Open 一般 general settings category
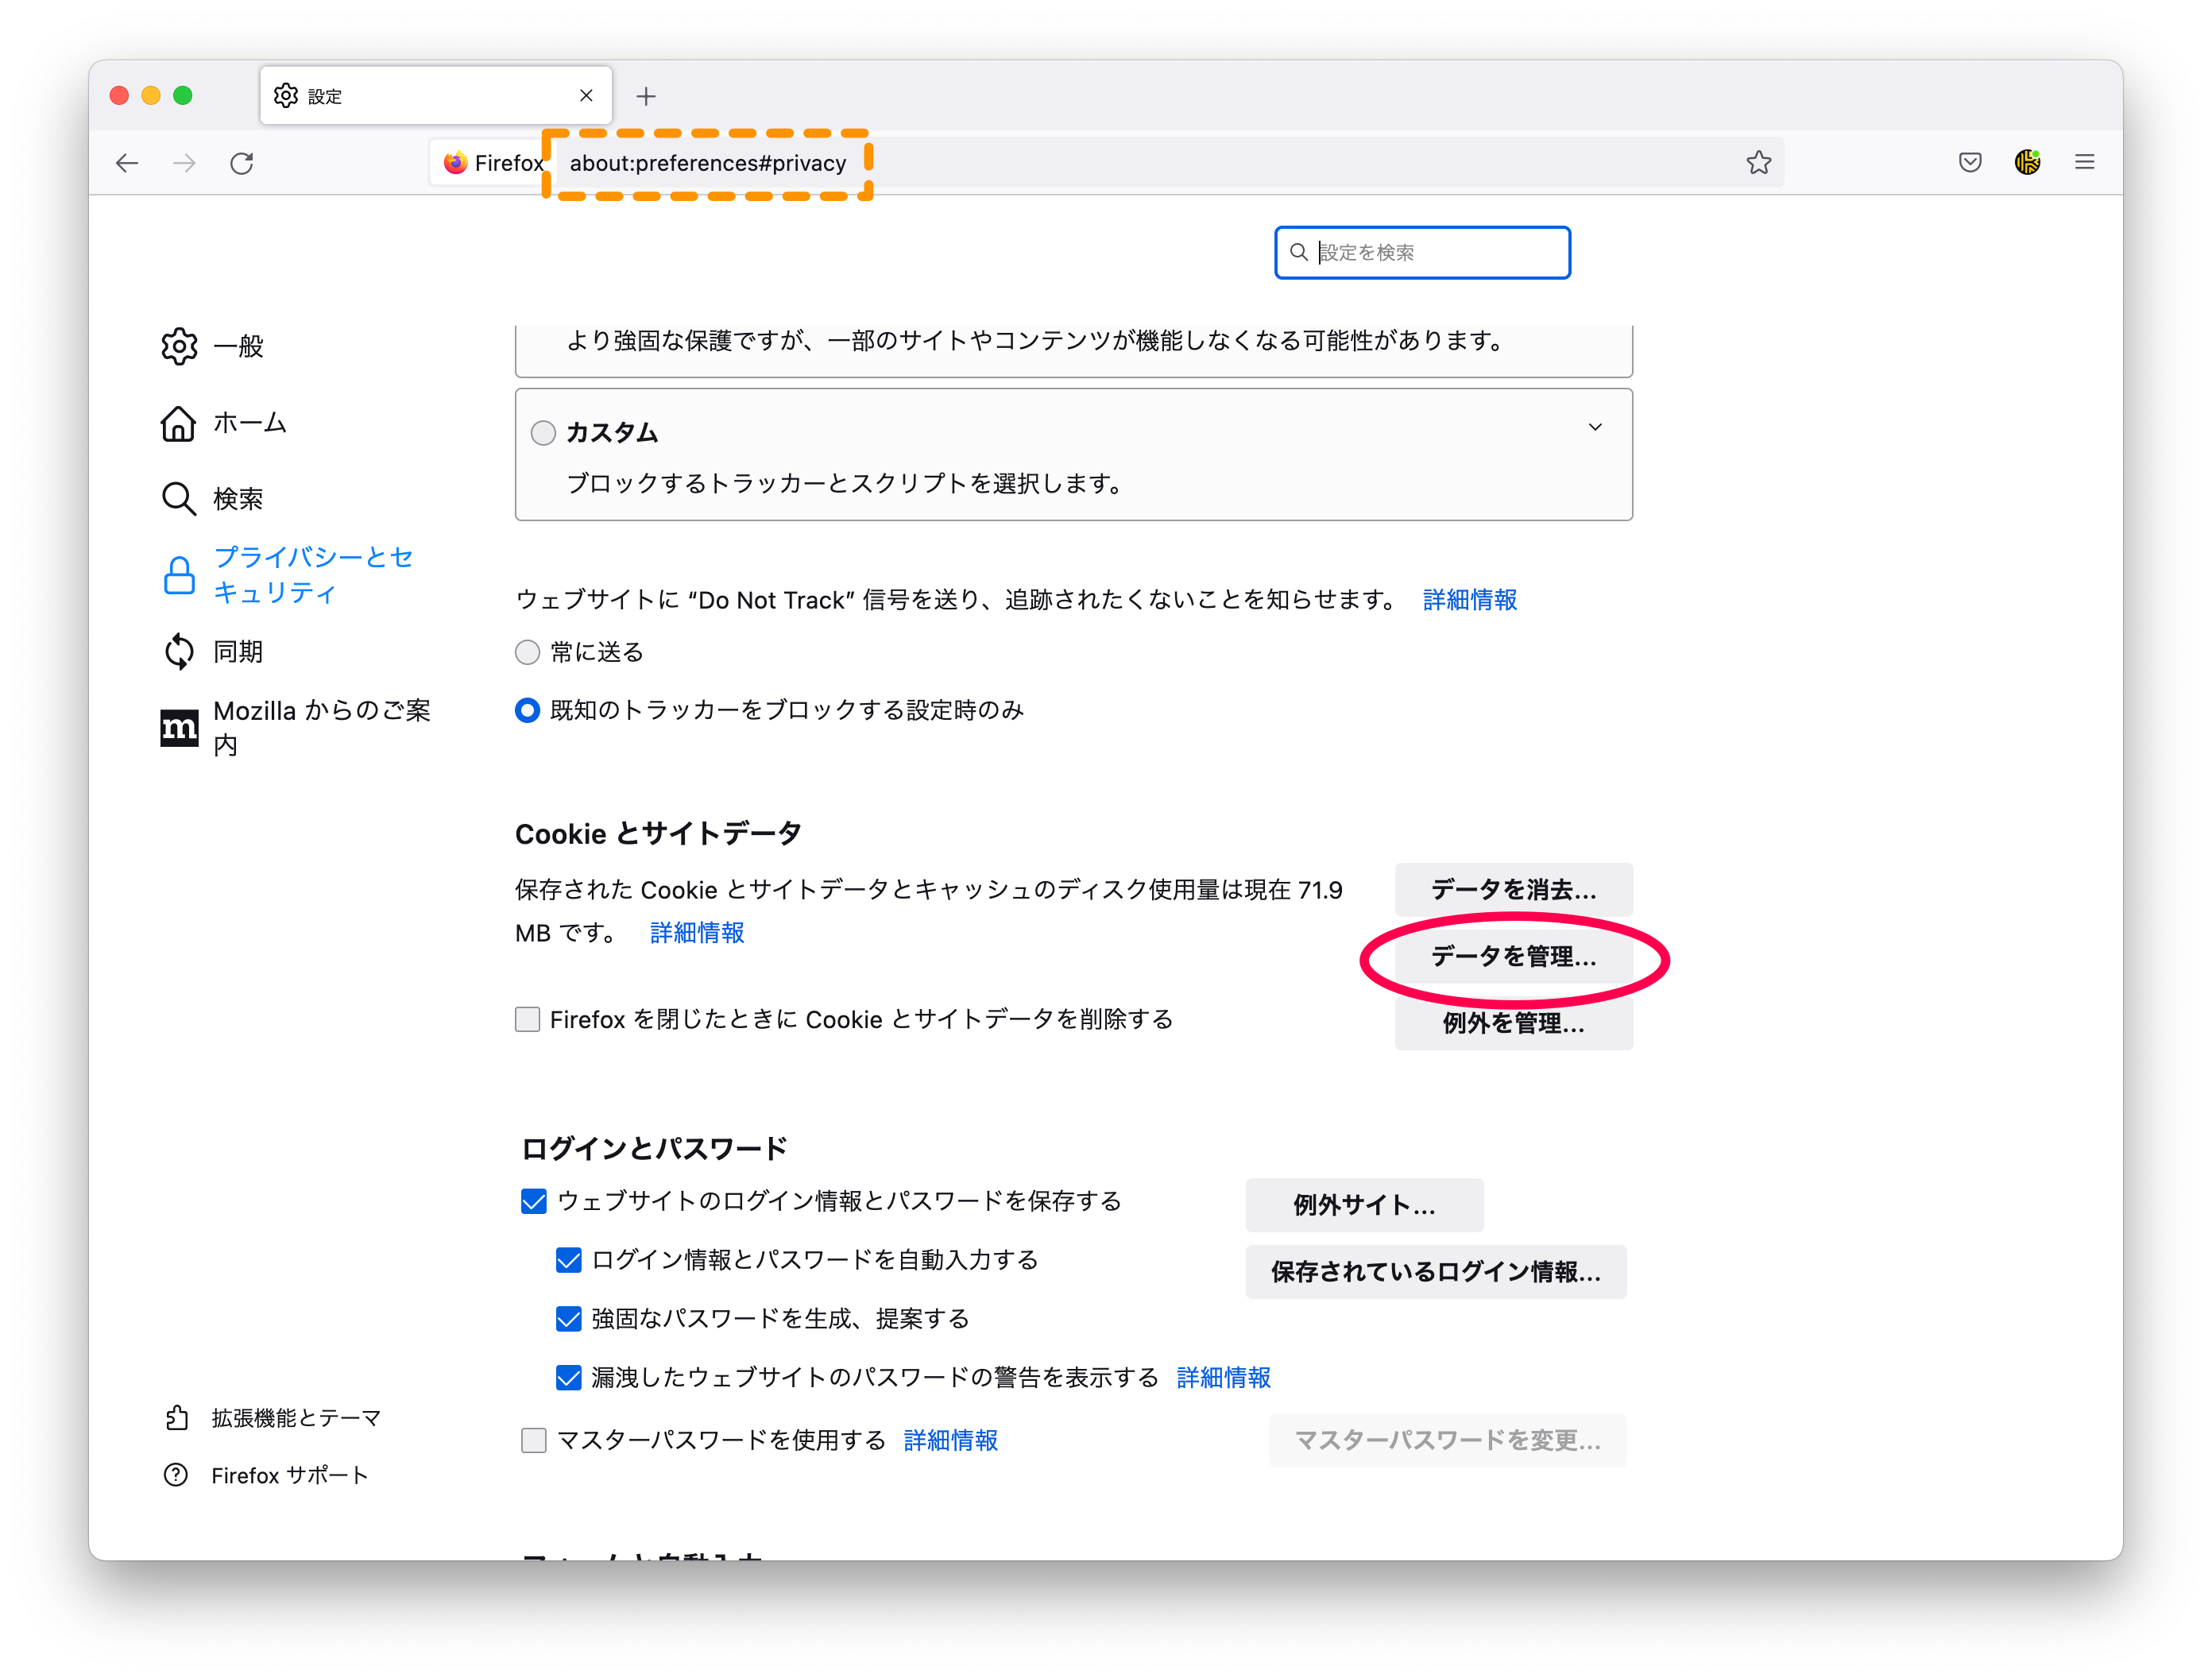The width and height of the screenshot is (2212, 1678). pos(213,346)
